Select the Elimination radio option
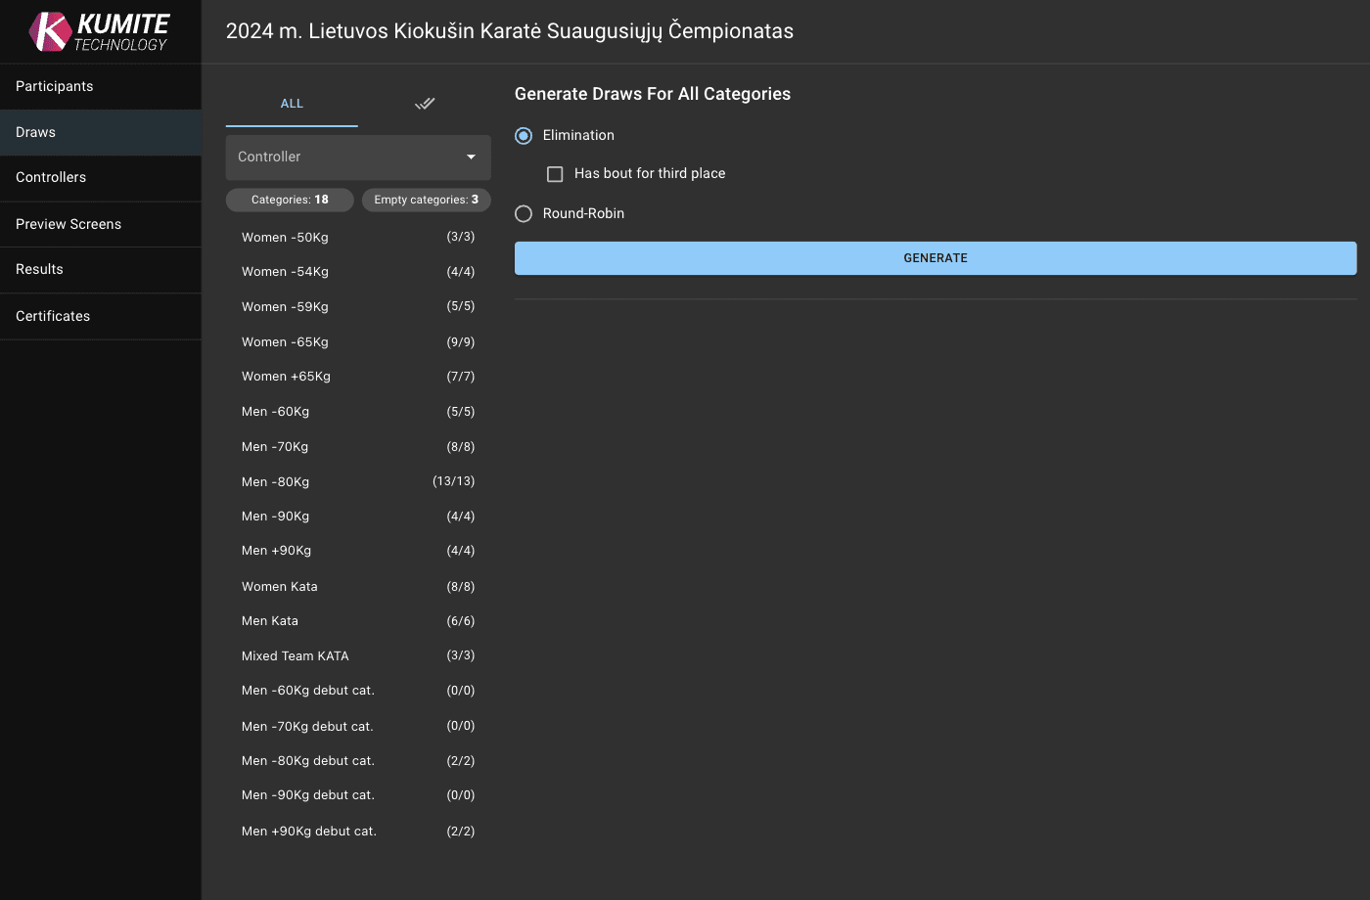 pos(524,136)
